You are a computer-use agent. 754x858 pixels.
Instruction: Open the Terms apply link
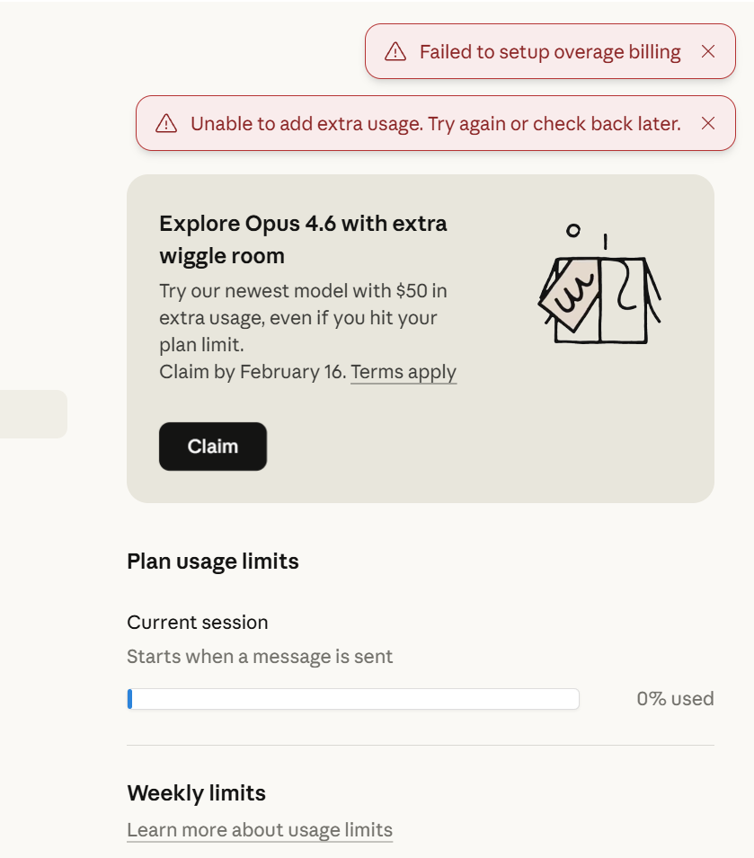click(404, 372)
